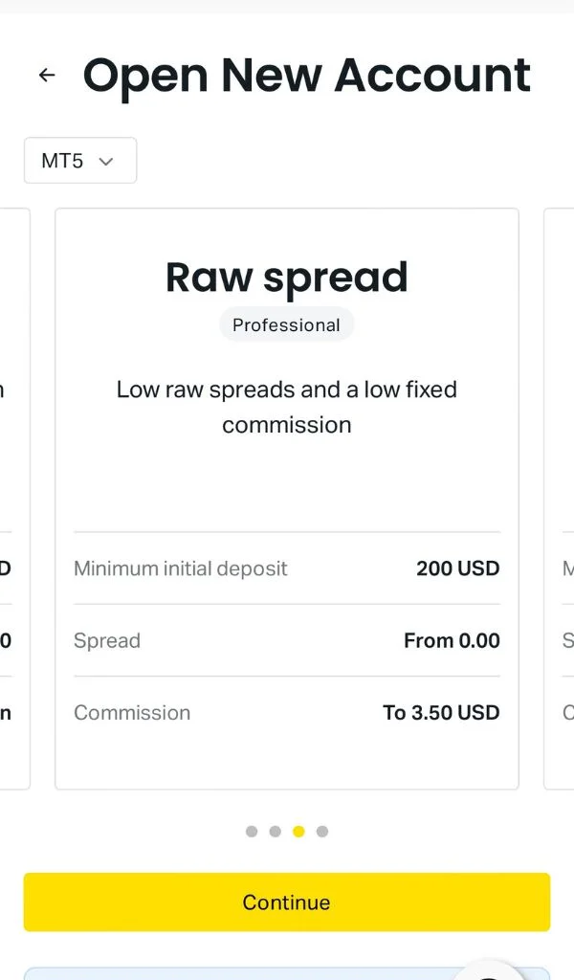
Task: Tap the Commission row label
Action: (x=132, y=713)
